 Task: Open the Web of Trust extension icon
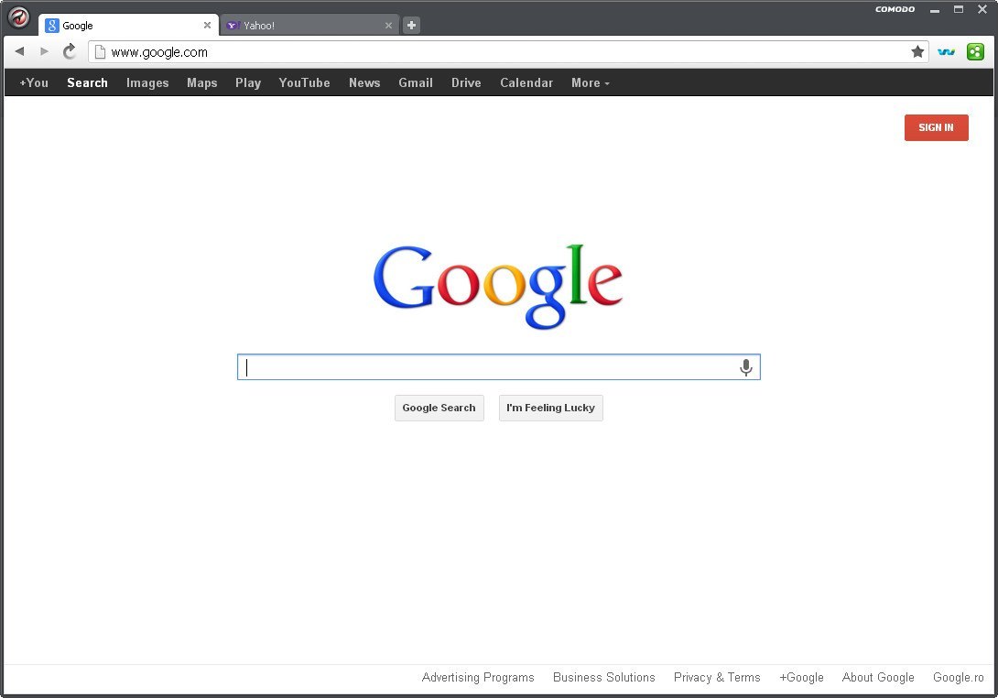(946, 52)
